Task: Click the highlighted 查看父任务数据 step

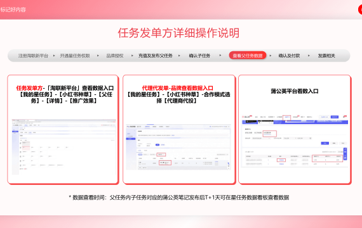Action: point(248,56)
